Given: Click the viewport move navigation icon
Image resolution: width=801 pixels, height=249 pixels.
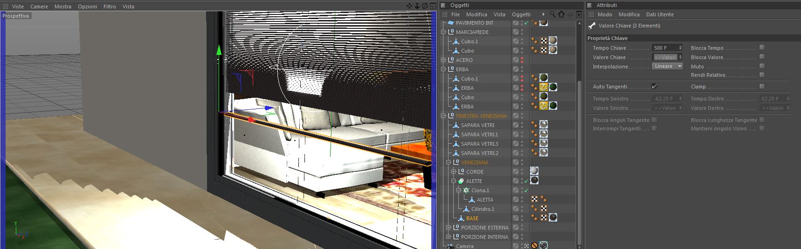Looking at the screenshot, I should coord(409,6).
